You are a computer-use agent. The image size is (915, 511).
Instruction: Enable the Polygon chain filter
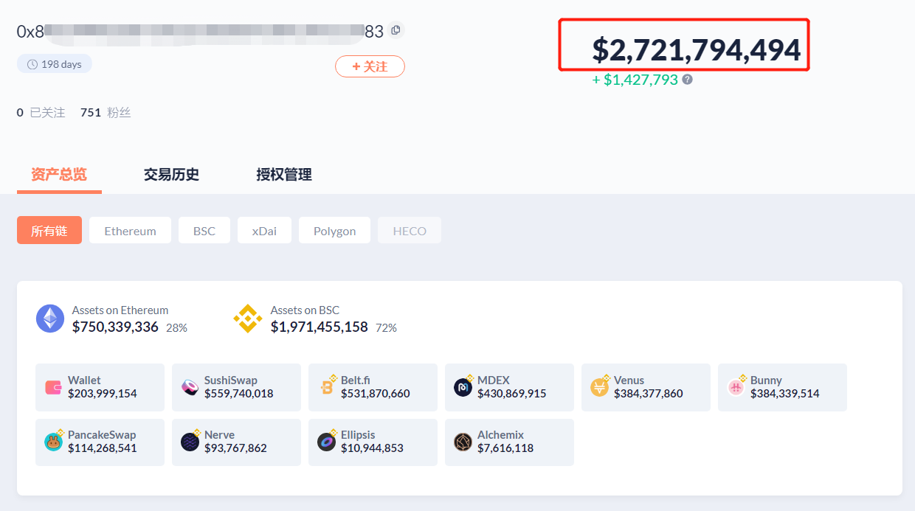[x=334, y=230]
